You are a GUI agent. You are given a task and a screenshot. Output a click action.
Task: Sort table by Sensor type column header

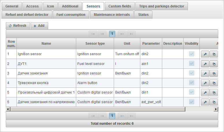(x=95, y=44)
